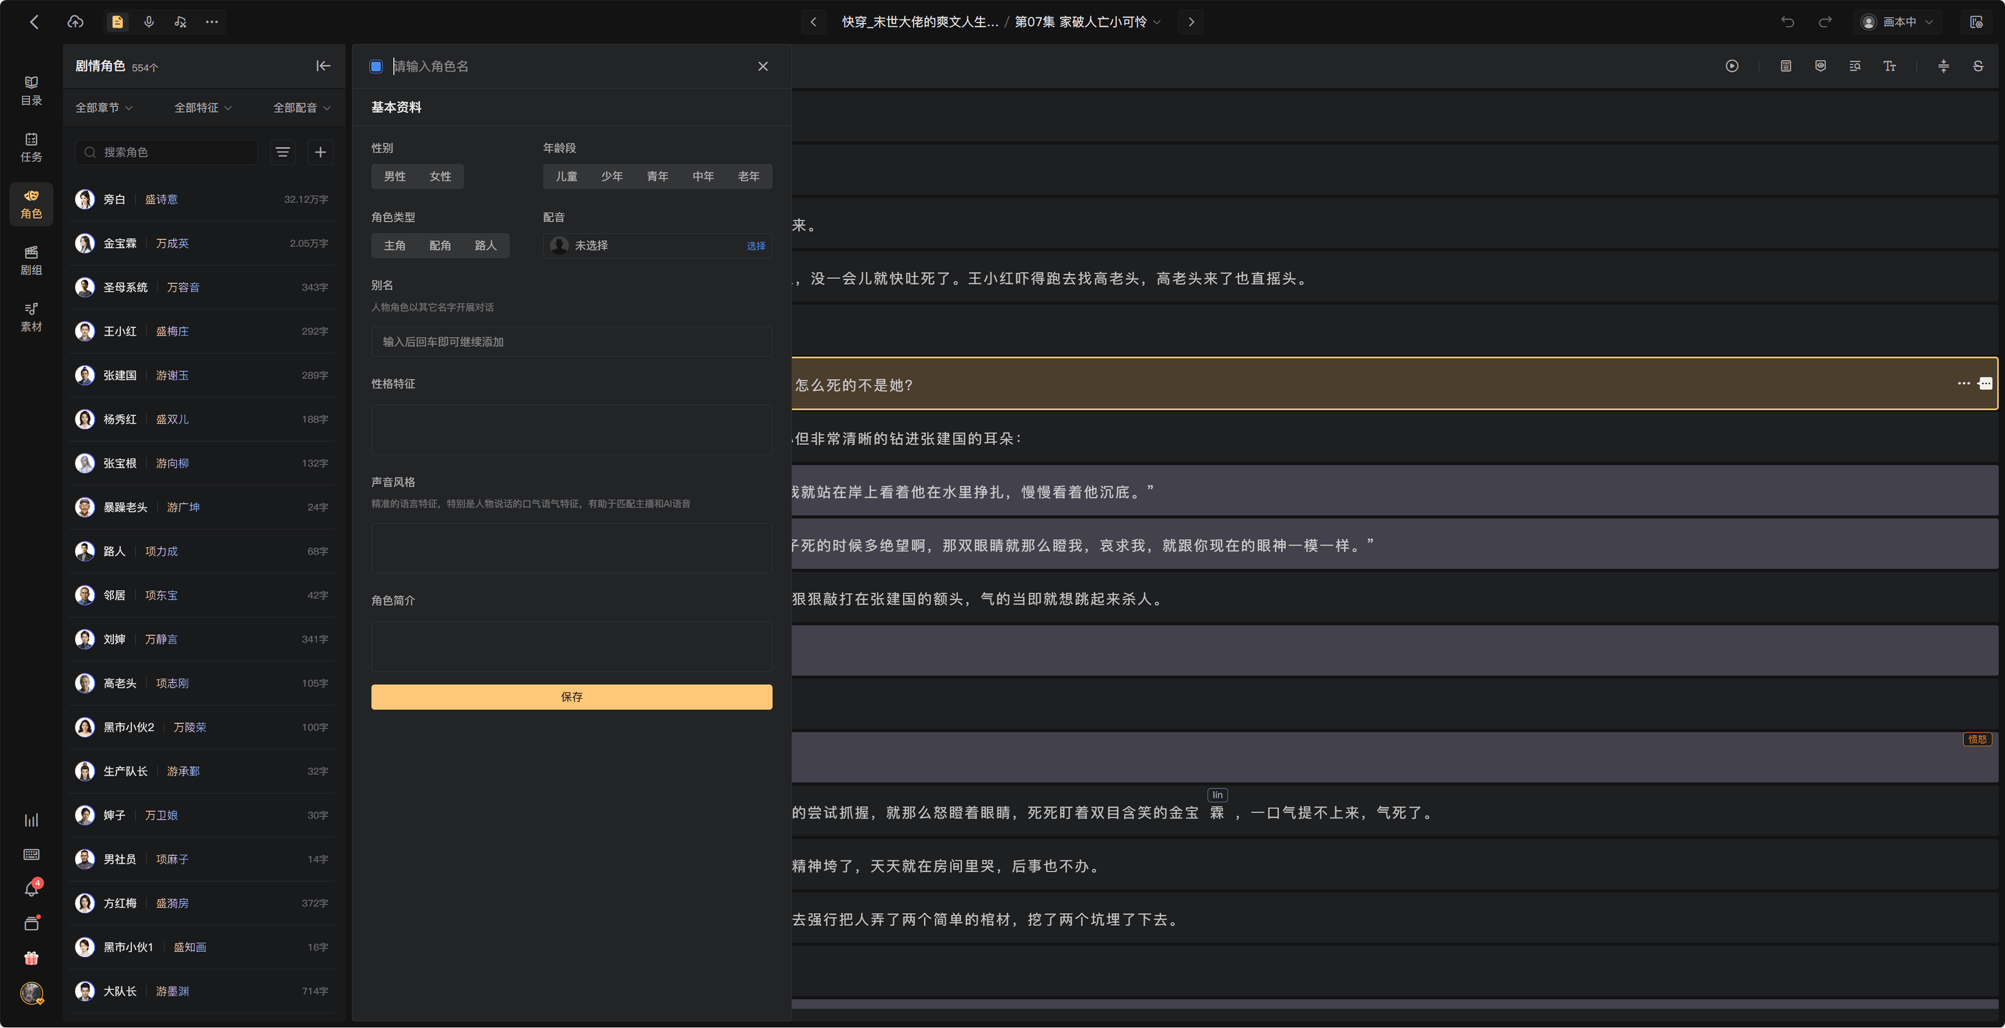This screenshot has width=2005, height=1028.
Task: Select the microphone recording icon
Action: 149,22
